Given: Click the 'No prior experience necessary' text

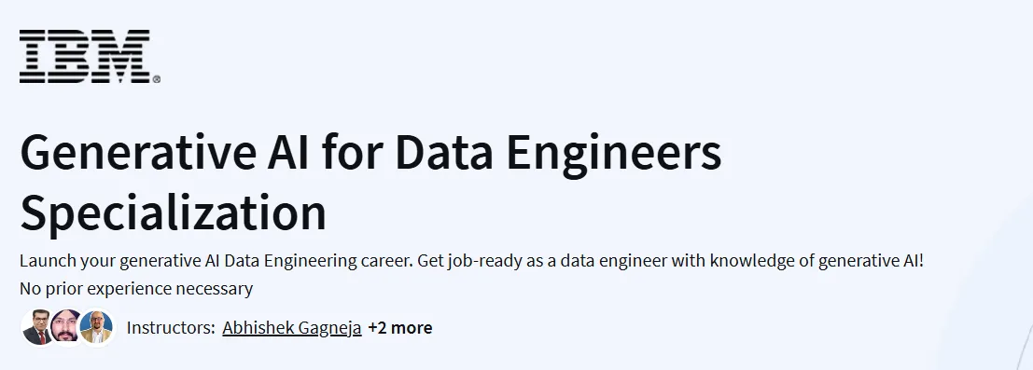Looking at the screenshot, I should click(x=136, y=288).
